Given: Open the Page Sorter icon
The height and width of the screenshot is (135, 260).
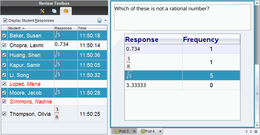Looking at the screenshot, I should pos(54,11).
